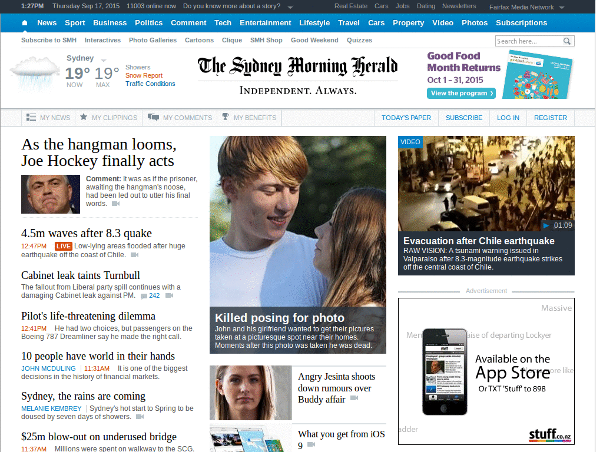The width and height of the screenshot is (603, 452).
Task: Open the Cartoons sub-navigation link
Action: click(x=199, y=40)
